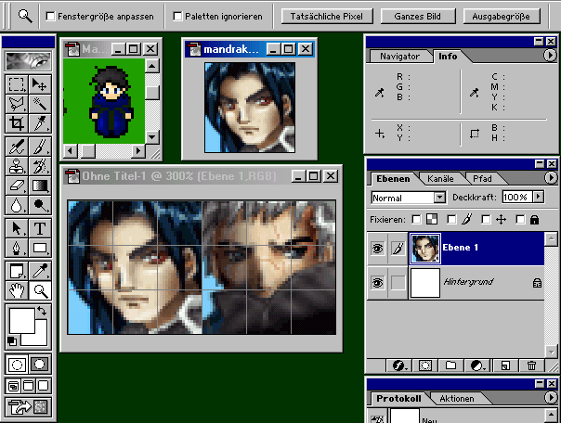This screenshot has width=561, height=423.
Task: Switch to the Kanäle tab
Action: click(x=440, y=179)
